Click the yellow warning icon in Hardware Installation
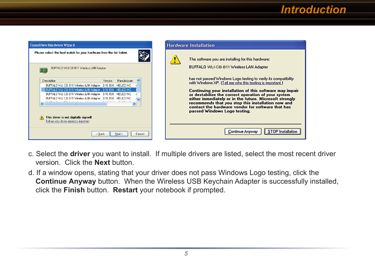Viewport: 375px width, 260px height. point(175,60)
